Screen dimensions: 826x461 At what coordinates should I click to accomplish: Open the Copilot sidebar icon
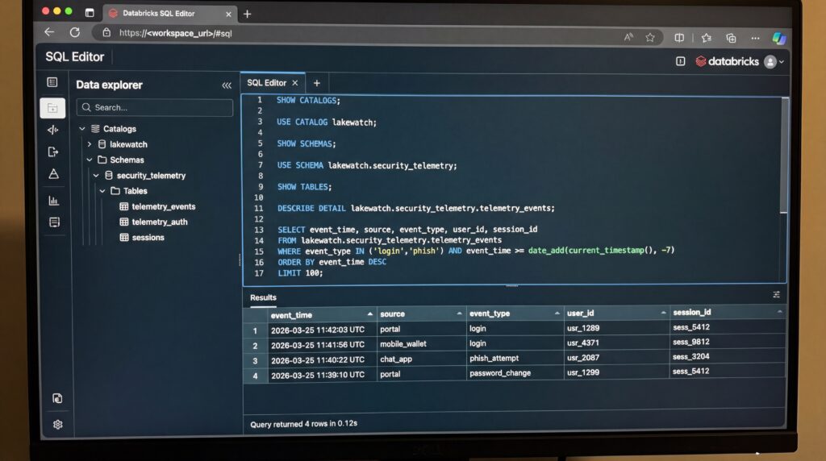coord(778,39)
